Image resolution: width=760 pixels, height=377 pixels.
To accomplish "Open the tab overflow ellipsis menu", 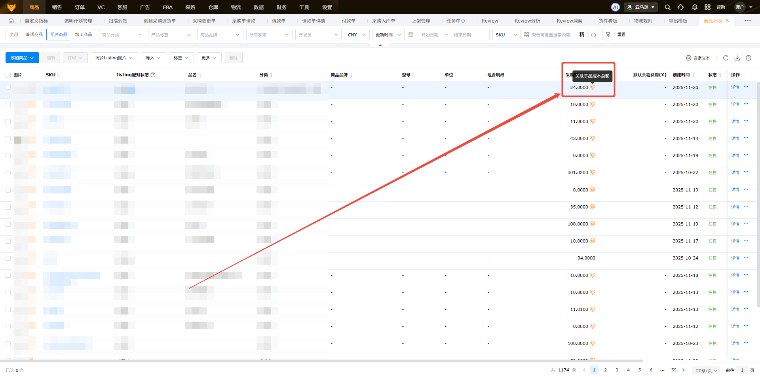I will pyautogui.click(x=748, y=21).
